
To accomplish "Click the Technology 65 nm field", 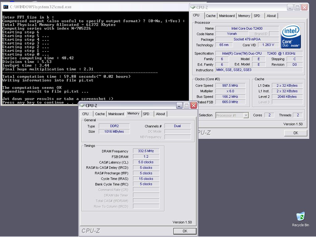I will 224,45.
